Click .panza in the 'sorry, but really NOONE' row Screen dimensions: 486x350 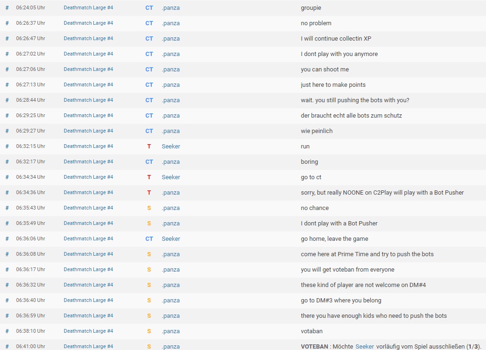coord(170,192)
